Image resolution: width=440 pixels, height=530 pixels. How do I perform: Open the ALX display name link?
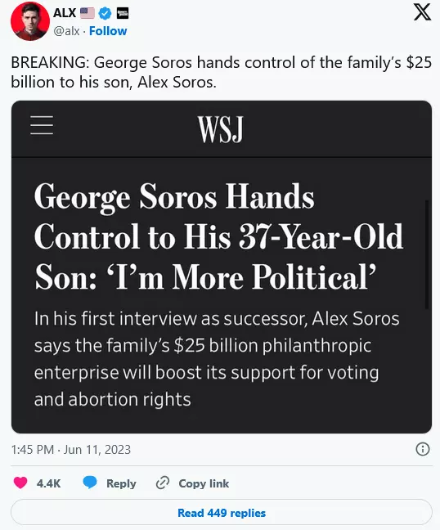(65, 13)
